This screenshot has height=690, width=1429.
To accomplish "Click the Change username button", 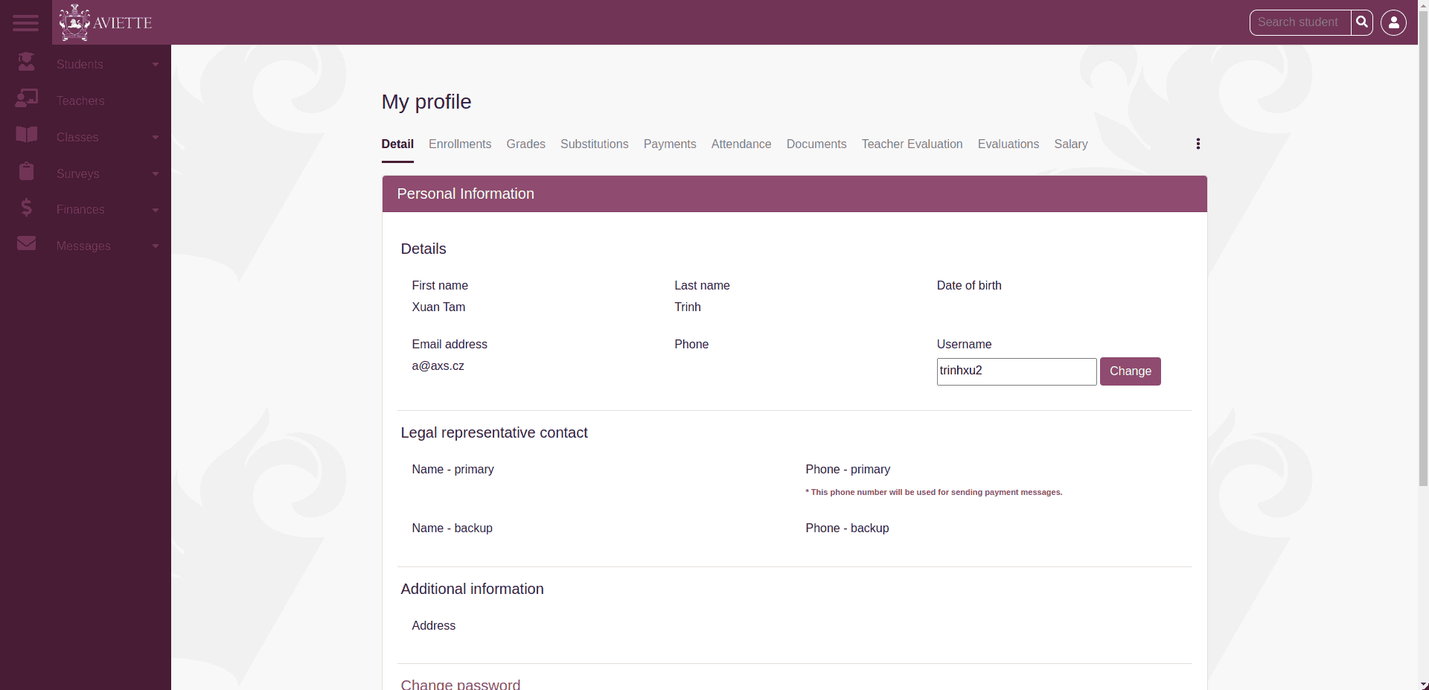I will pos(1130,371).
